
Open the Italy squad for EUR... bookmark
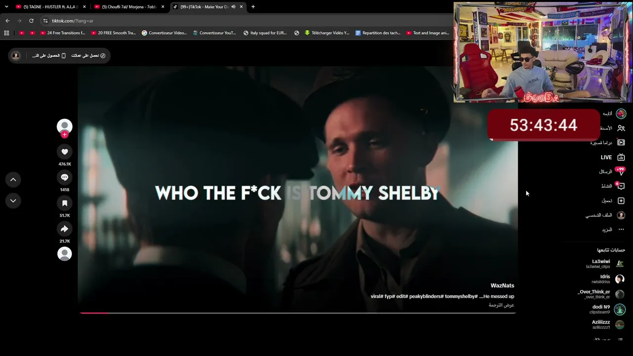coord(265,33)
